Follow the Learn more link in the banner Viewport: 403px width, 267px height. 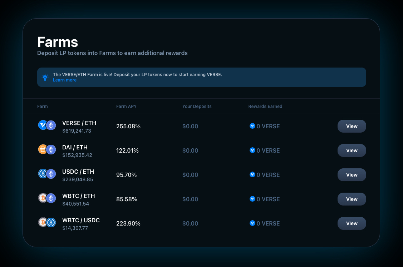(x=64, y=80)
